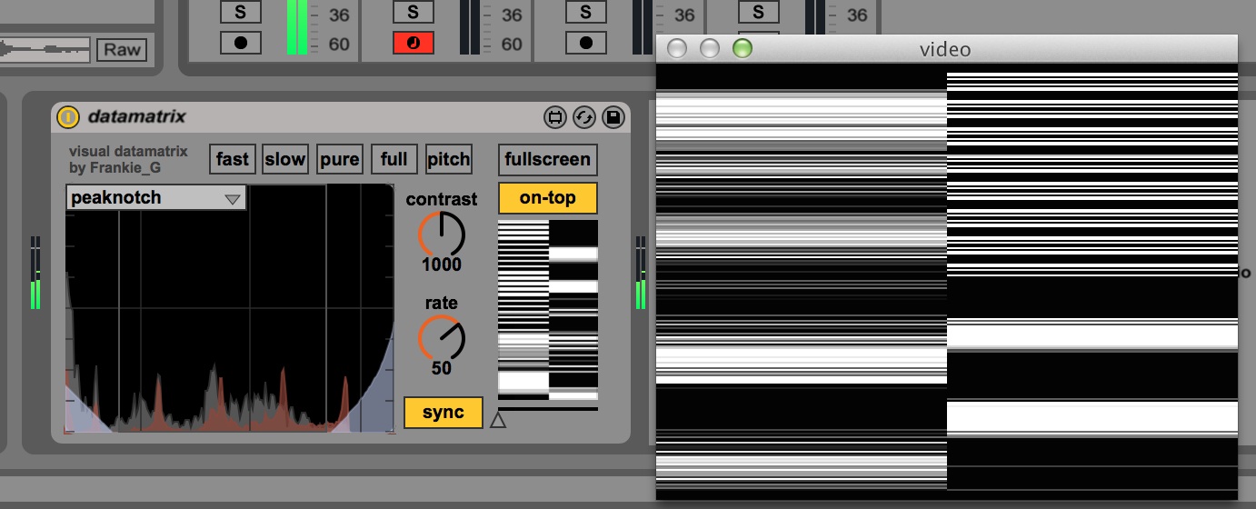The height and width of the screenshot is (509, 1256).
Task: Arm the first track's record button
Action: [x=240, y=43]
